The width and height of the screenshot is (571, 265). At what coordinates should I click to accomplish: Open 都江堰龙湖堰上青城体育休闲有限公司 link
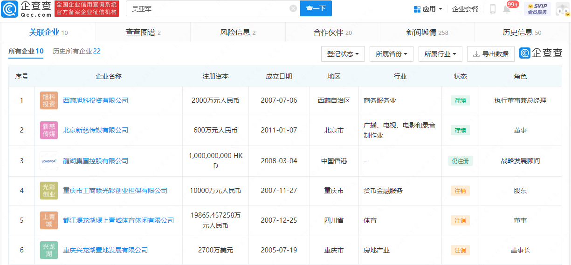(118, 220)
